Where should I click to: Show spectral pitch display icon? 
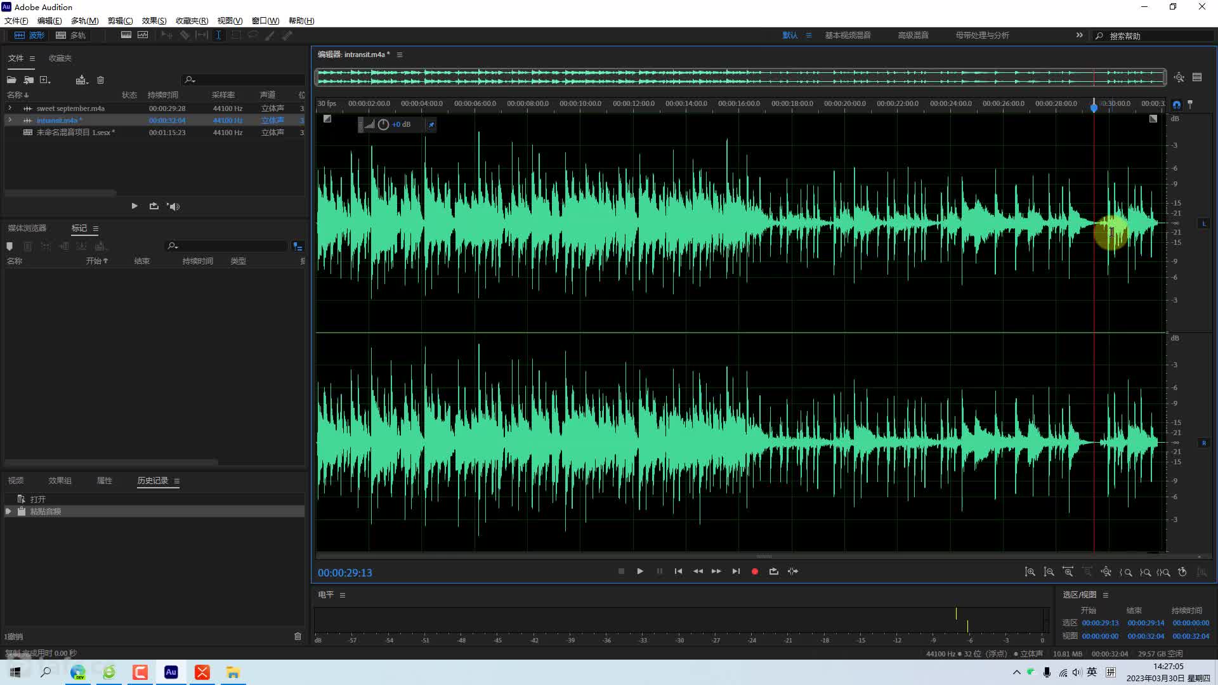click(x=143, y=35)
